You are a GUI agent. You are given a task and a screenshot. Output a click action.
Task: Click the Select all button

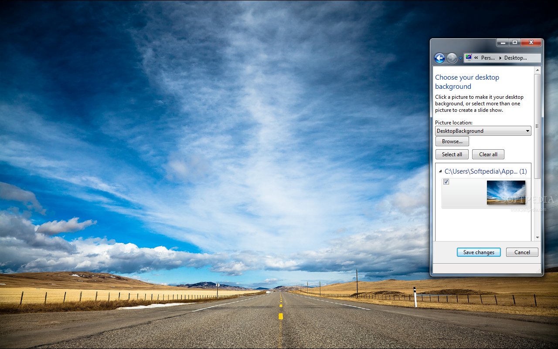pos(452,154)
